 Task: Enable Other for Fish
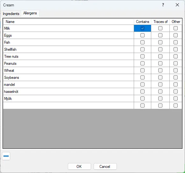tap(175, 42)
